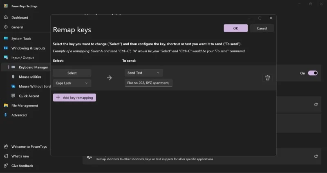This screenshot has width=327, height=173.
Task: Click the "To send:" column label
Action: click(x=129, y=61)
